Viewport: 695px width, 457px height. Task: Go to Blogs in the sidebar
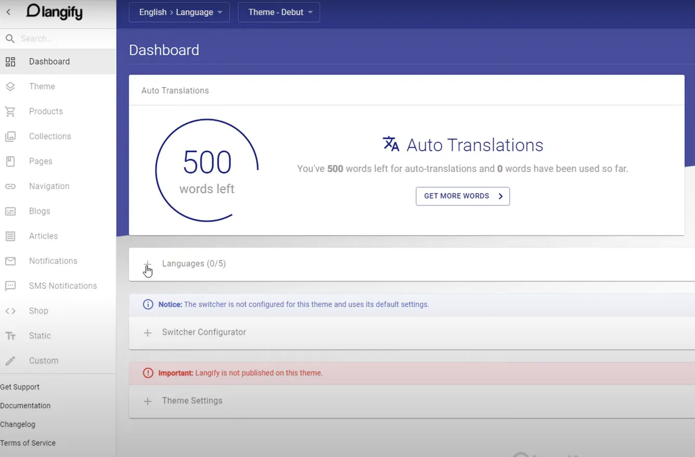click(58, 211)
